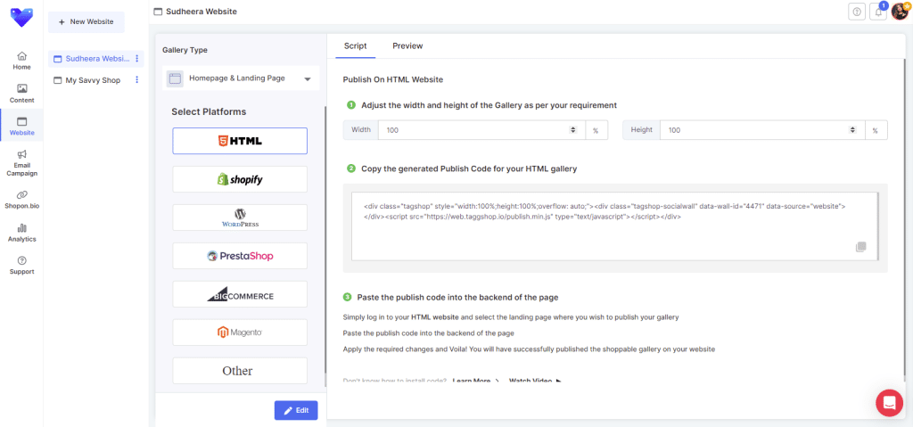Viewport: 913px width, 427px height.
Task: Click the New Website button
Action: coord(86,21)
